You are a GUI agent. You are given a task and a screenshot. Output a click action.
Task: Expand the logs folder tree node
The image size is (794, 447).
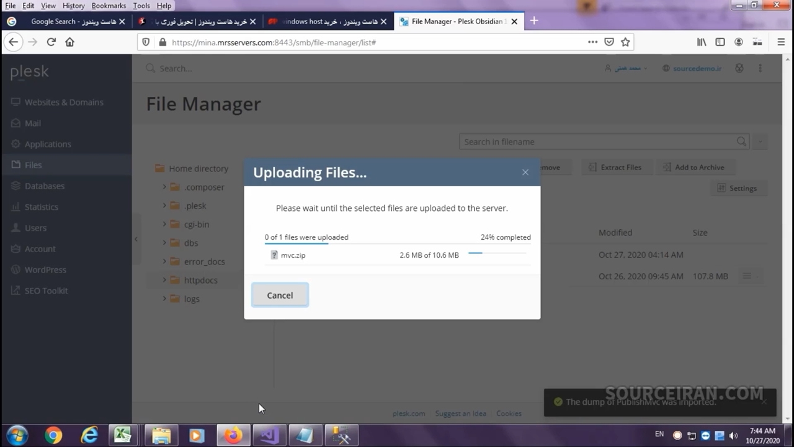[x=164, y=299]
